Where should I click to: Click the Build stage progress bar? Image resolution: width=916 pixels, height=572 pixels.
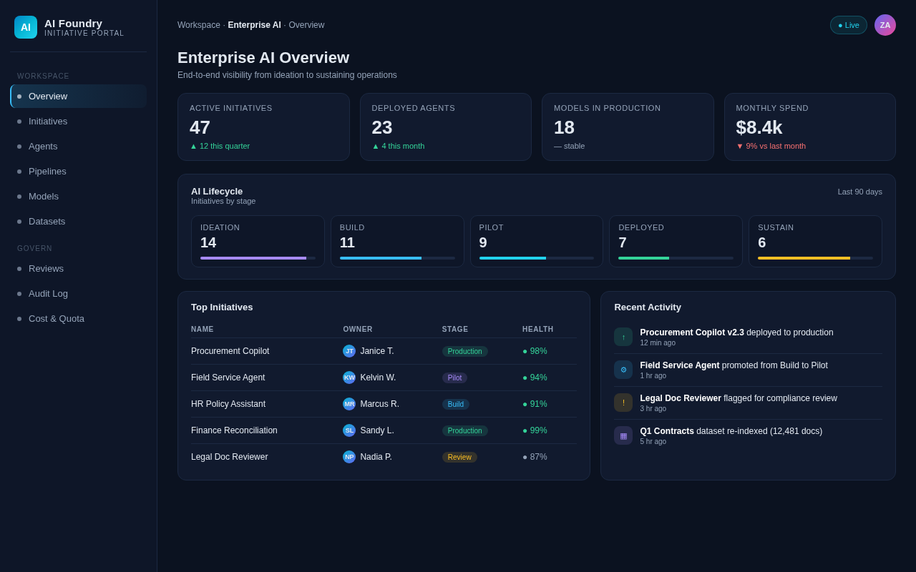[x=397, y=258]
